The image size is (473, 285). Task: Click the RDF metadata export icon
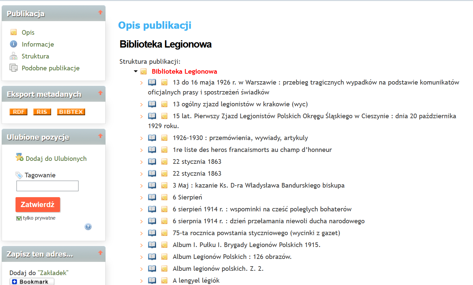pyautogui.click(x=18, y=112)
